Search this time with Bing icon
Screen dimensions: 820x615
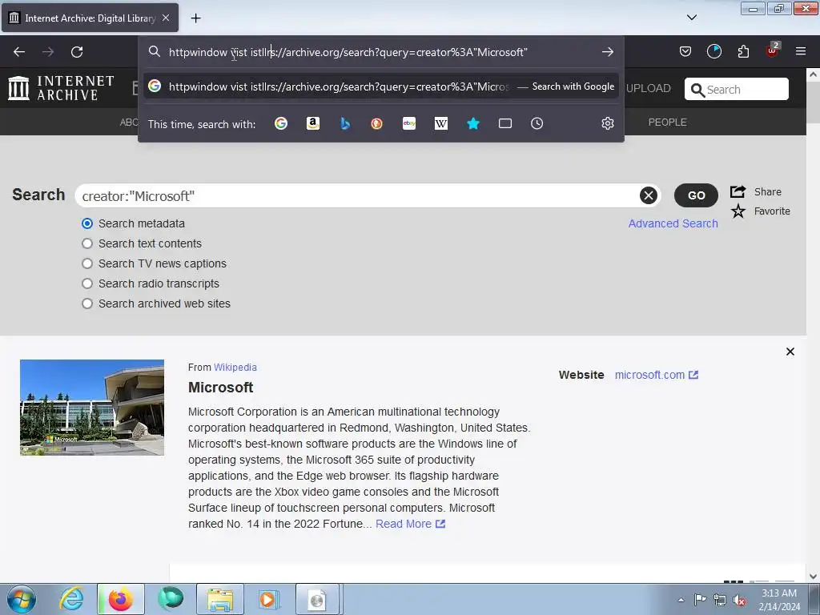[345, 123]
